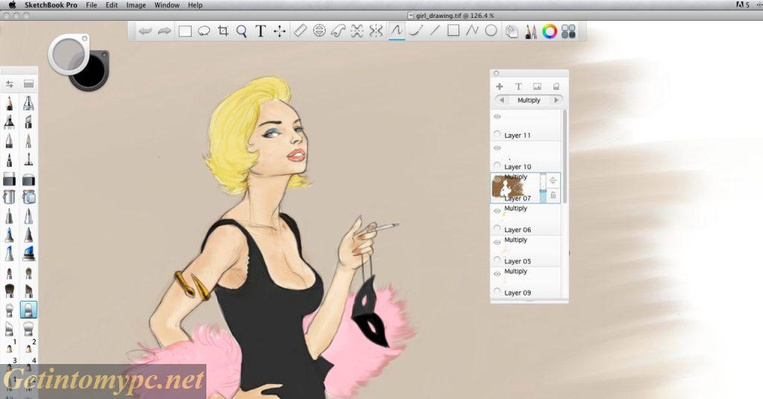The width and height of the screenshot is (763, 399).
Task: Click the black brush puck
Action: click(x=90, y=71)
